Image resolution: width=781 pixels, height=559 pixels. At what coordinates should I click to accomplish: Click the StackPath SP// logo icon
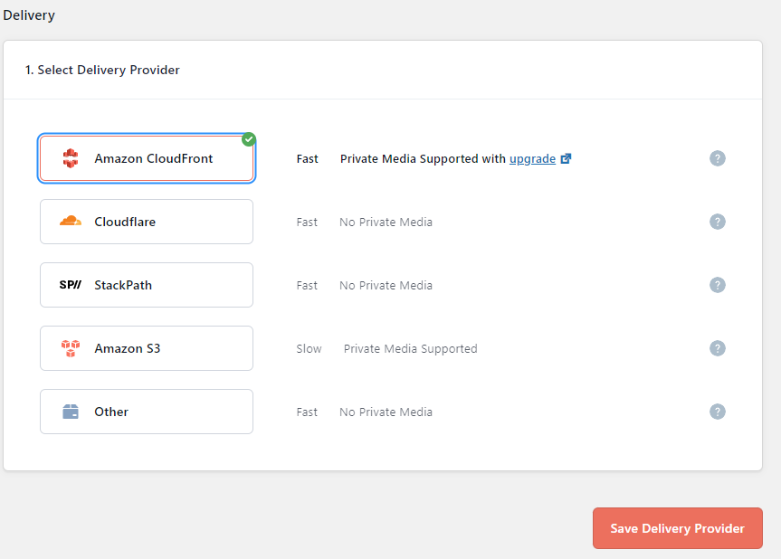[71, 285]
